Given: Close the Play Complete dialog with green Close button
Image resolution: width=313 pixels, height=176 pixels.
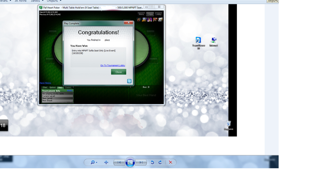Looking at the screenshot, I should click(x=118, y=72).
